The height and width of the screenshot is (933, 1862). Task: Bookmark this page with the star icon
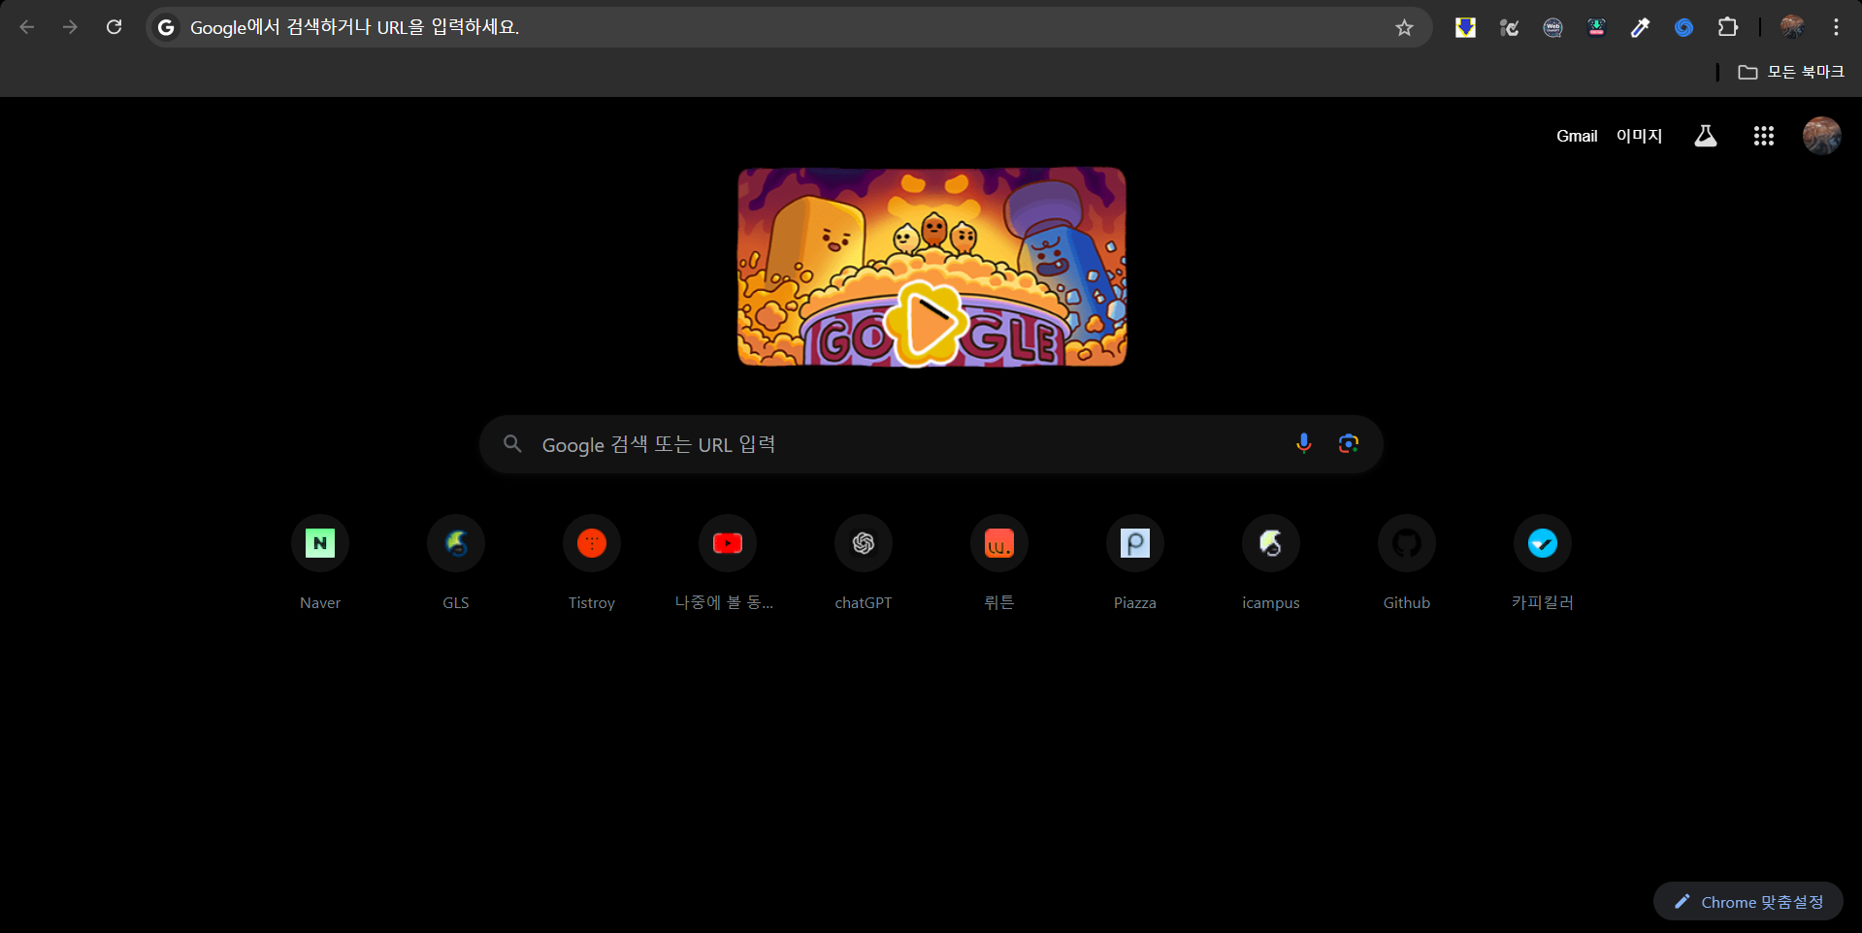click(1403, 27)
